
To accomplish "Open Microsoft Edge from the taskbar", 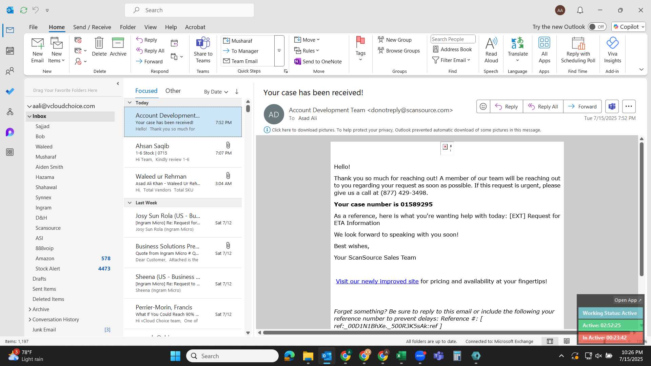I will 289,356.
